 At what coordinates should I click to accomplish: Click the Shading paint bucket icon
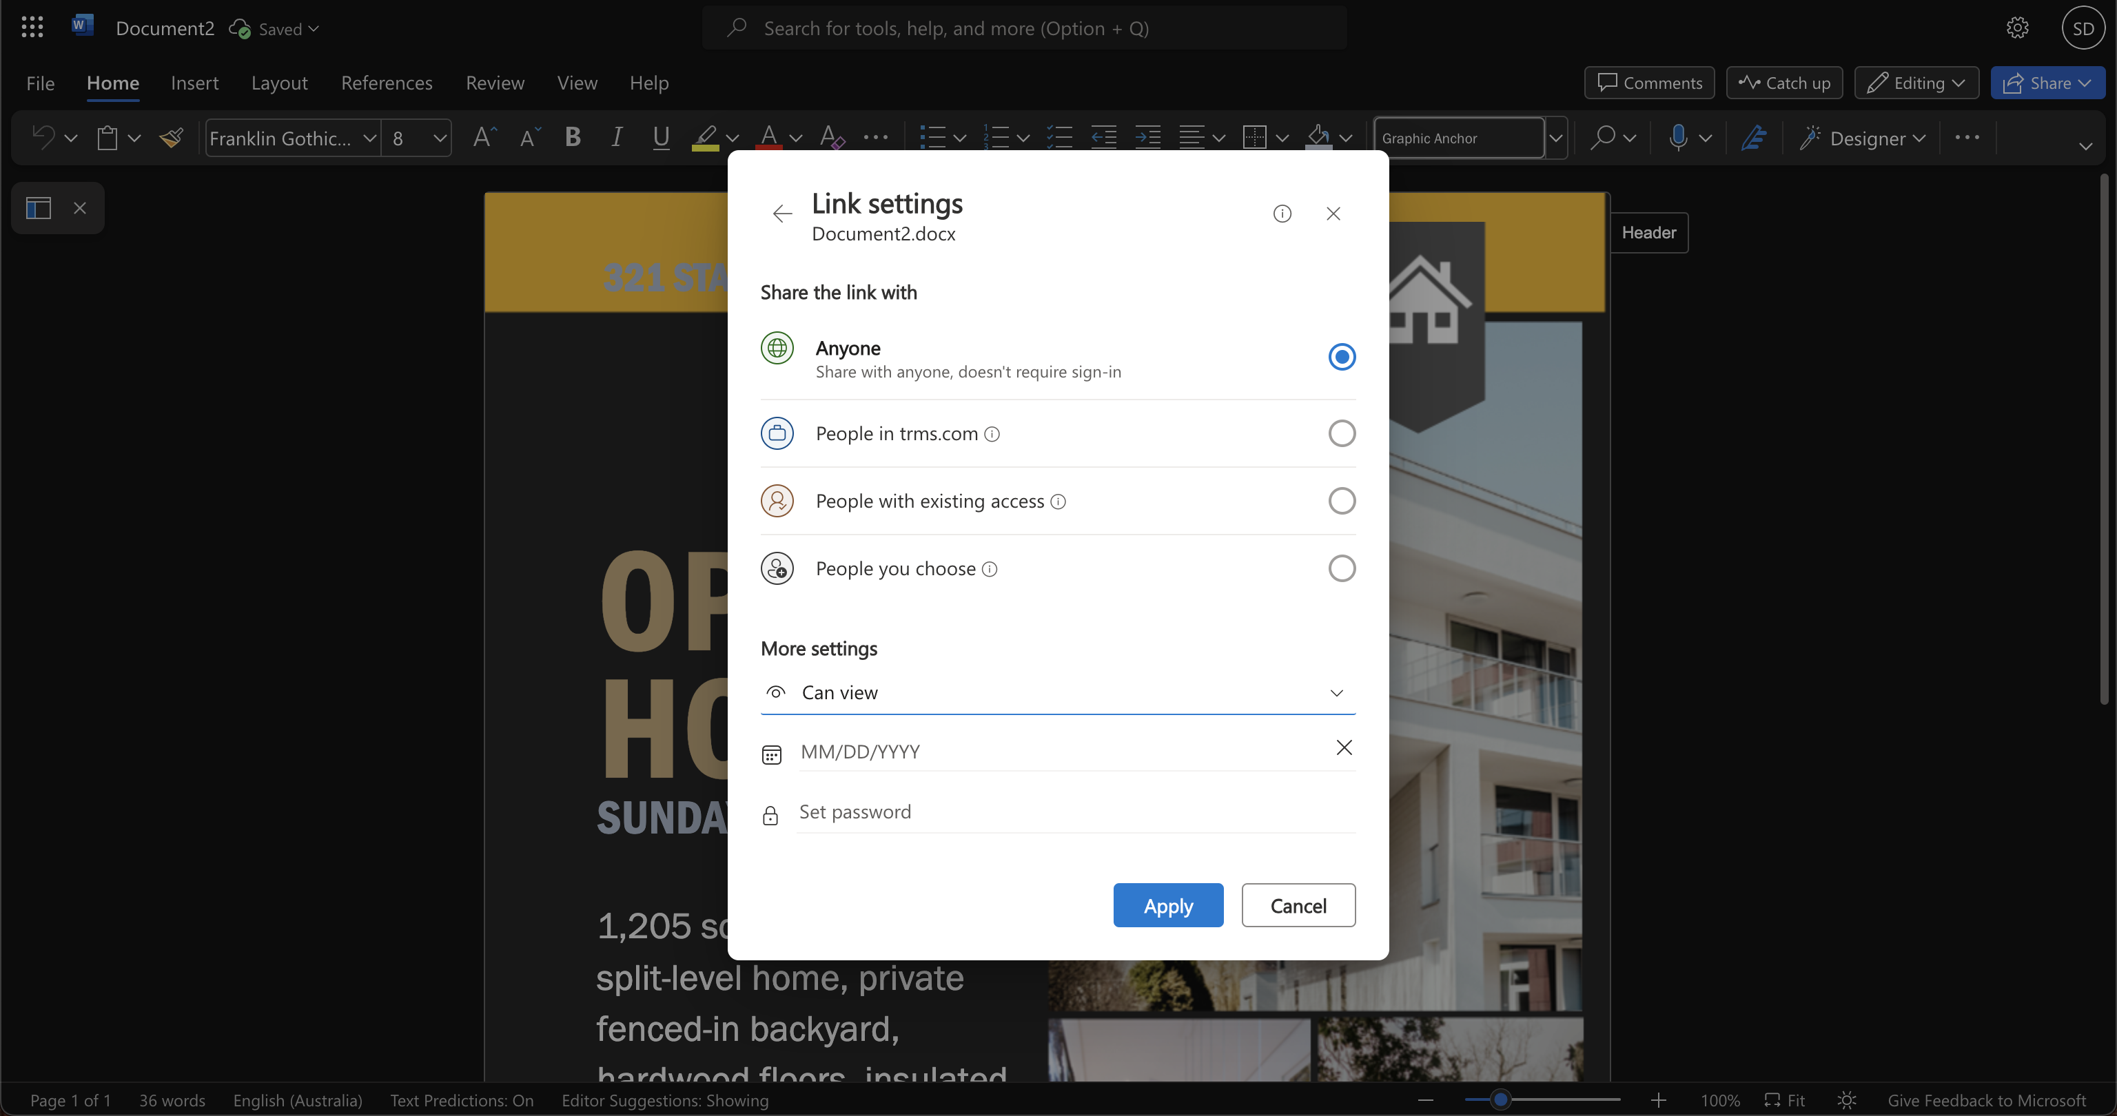click(1318, 137)
